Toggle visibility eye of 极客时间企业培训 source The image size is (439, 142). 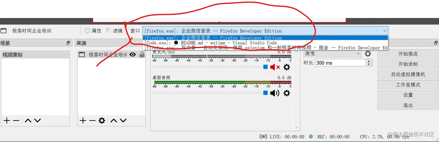(133, 54)
